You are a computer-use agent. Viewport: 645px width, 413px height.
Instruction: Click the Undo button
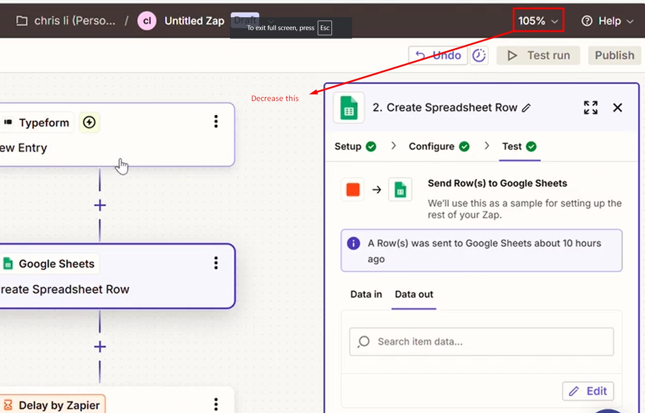438,55
